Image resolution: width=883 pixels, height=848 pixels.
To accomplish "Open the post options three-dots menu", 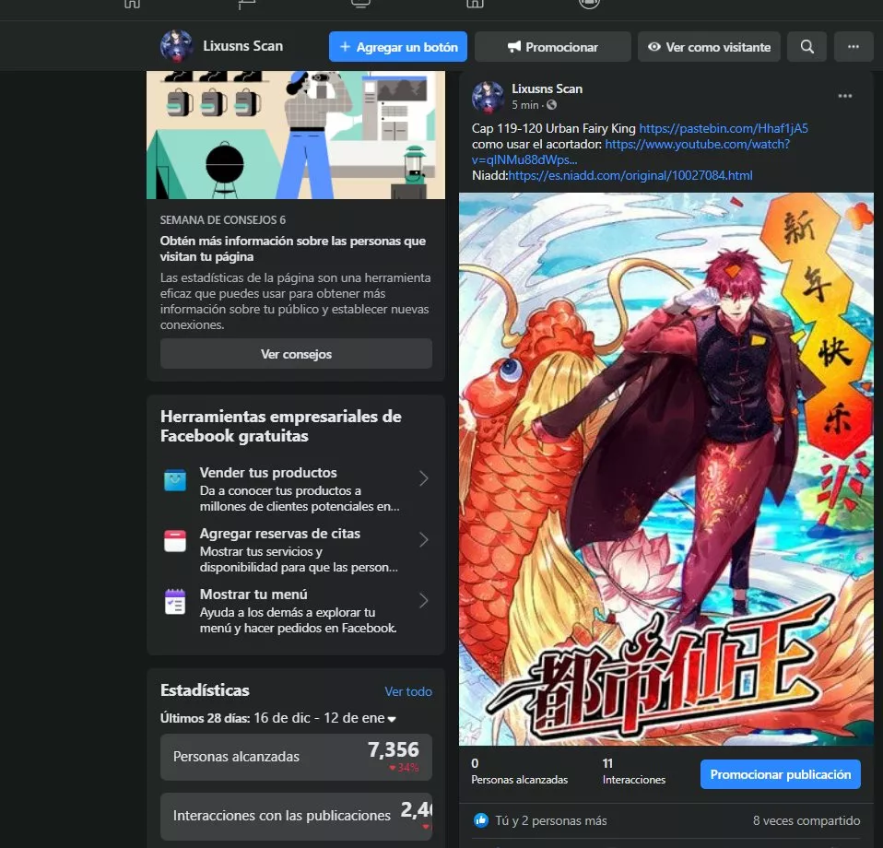I will point(845,96).
